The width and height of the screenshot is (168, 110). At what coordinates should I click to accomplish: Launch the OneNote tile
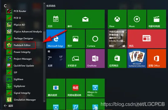[95, 58]
